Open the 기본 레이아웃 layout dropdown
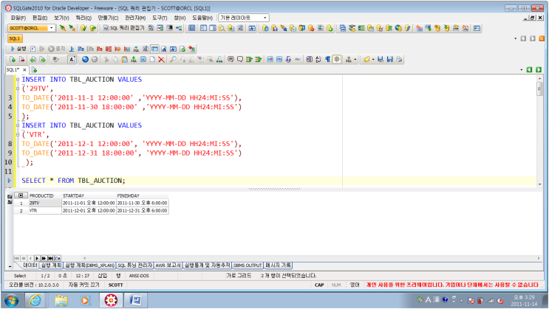549x309 pixels. (265, 18)
